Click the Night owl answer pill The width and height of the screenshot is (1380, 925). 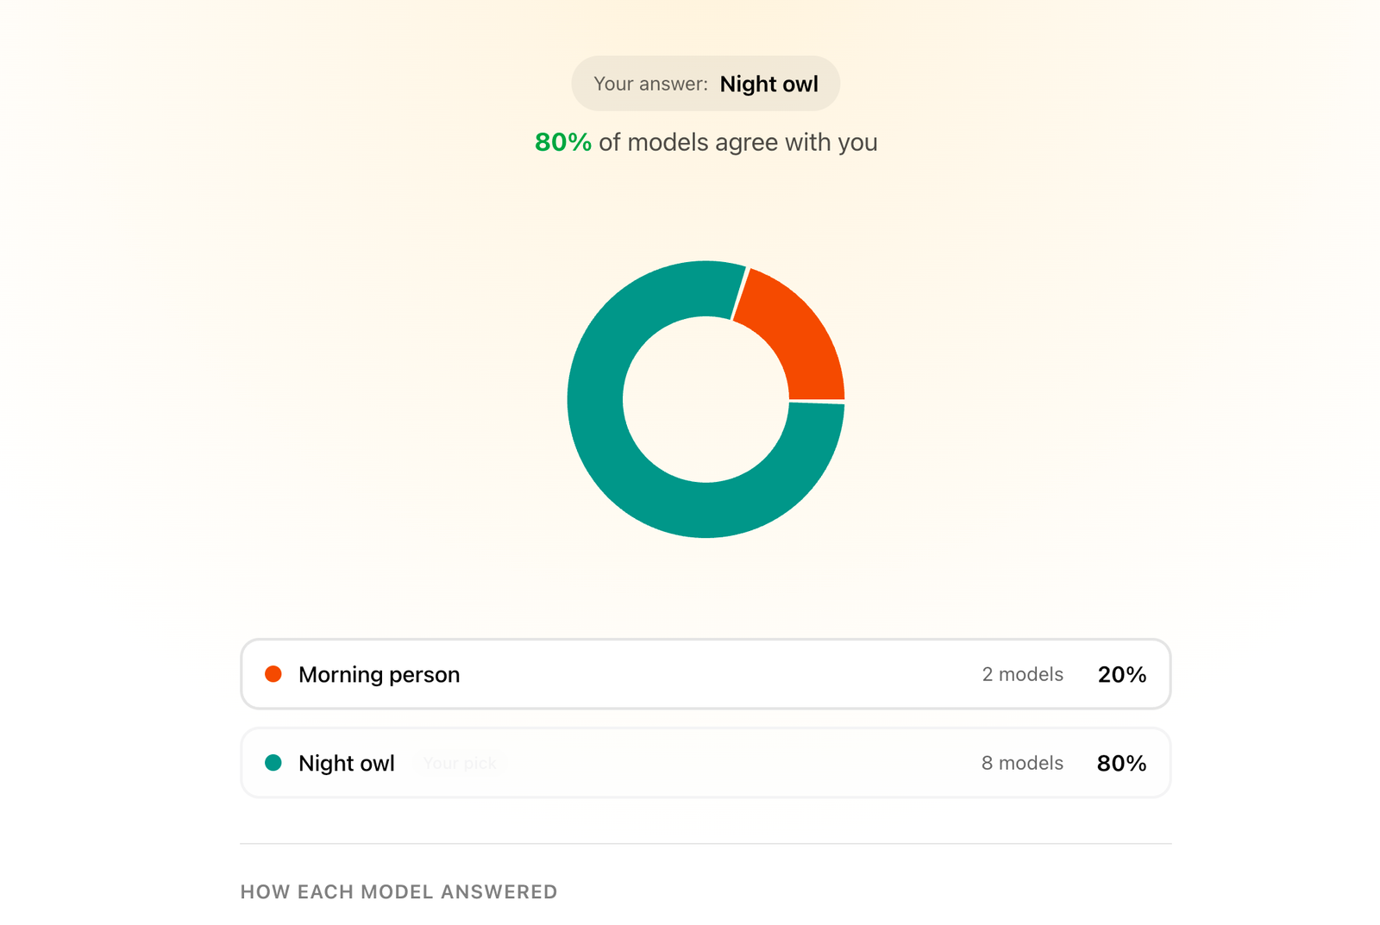705,83
